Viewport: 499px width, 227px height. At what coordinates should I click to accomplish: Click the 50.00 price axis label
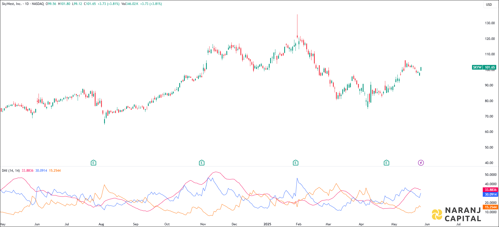[489, 147]
